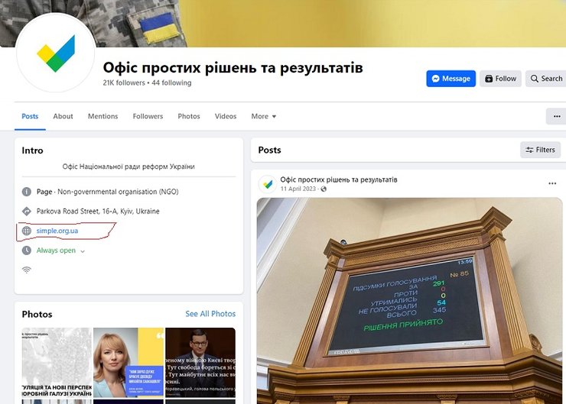Click the Messenger icon in Message button
Screen dimensions: 566x404
[436, 79]
